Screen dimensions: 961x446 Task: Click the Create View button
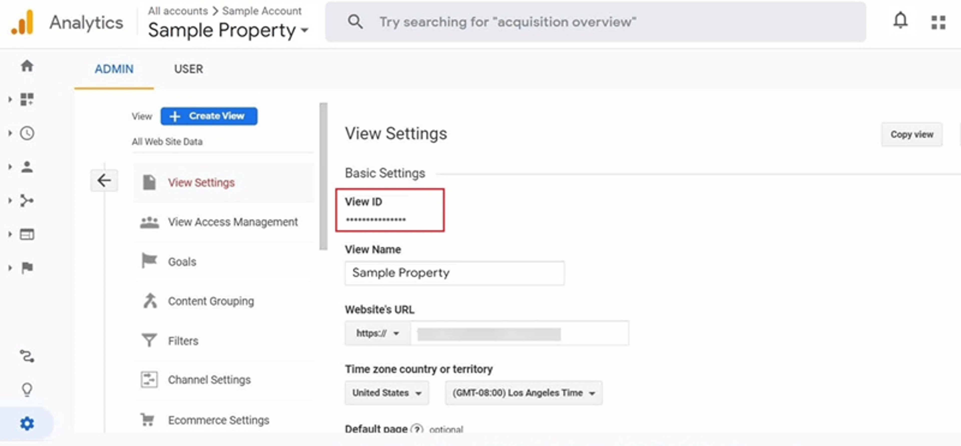[x=209, y=116]
